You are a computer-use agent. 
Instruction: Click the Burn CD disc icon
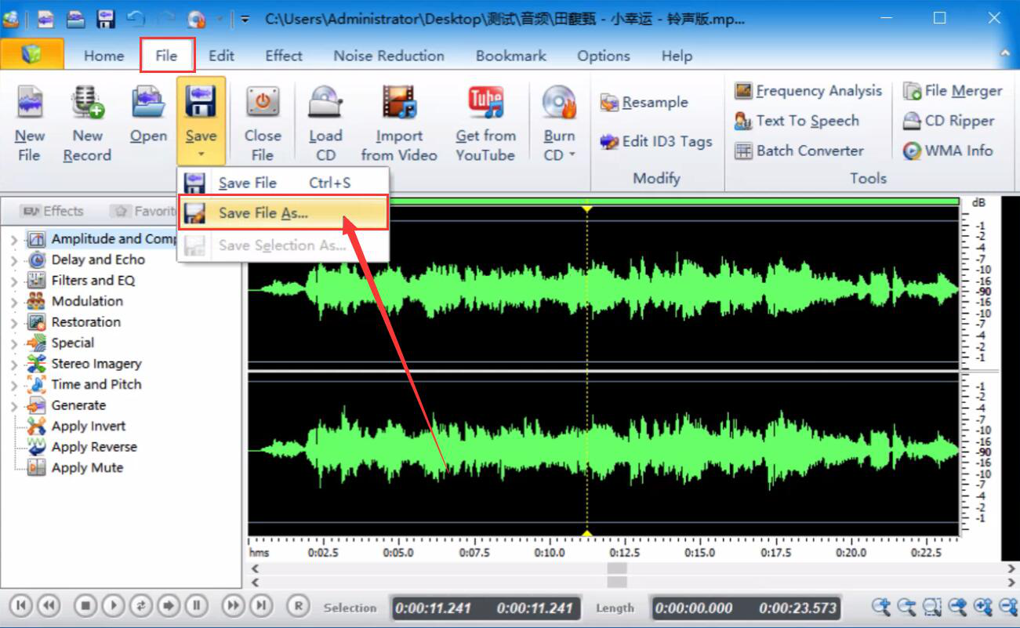[x=559, y=103]
